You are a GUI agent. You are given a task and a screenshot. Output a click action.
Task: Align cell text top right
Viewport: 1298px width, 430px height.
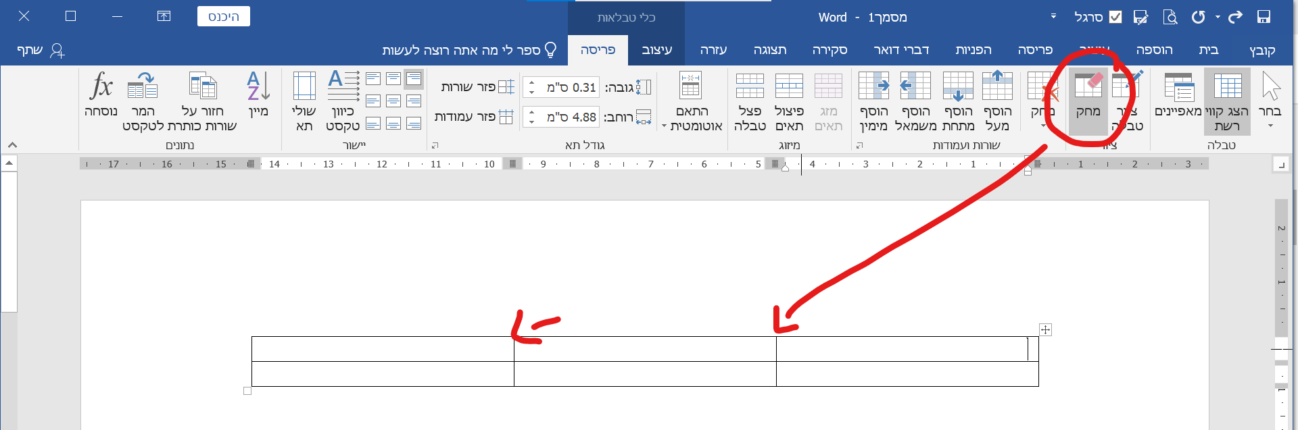[414, 79]
